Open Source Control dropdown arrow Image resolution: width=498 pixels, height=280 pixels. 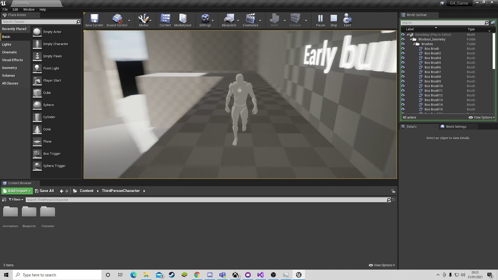click(x=129, y=21)
